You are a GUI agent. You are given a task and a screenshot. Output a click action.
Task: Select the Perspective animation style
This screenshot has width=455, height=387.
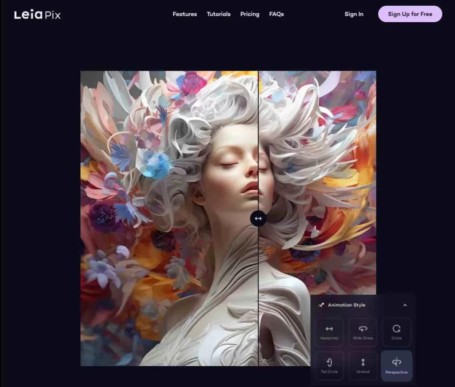[396, 366]
